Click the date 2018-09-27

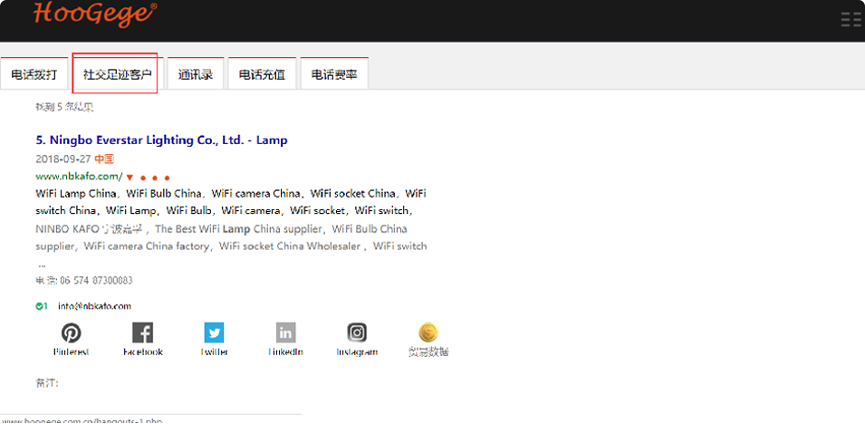click(63, 159)
